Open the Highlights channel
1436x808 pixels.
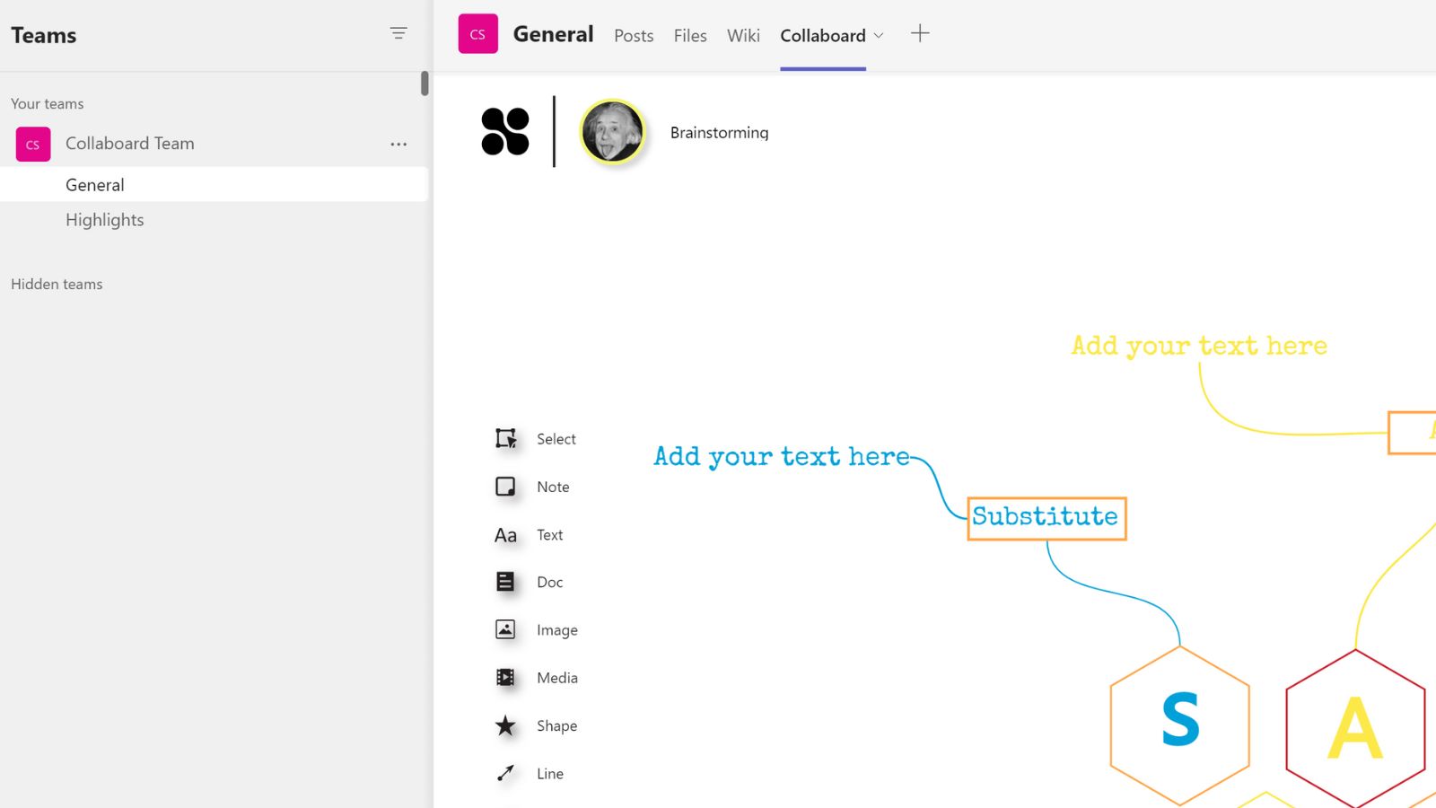[x=104, y=219]
